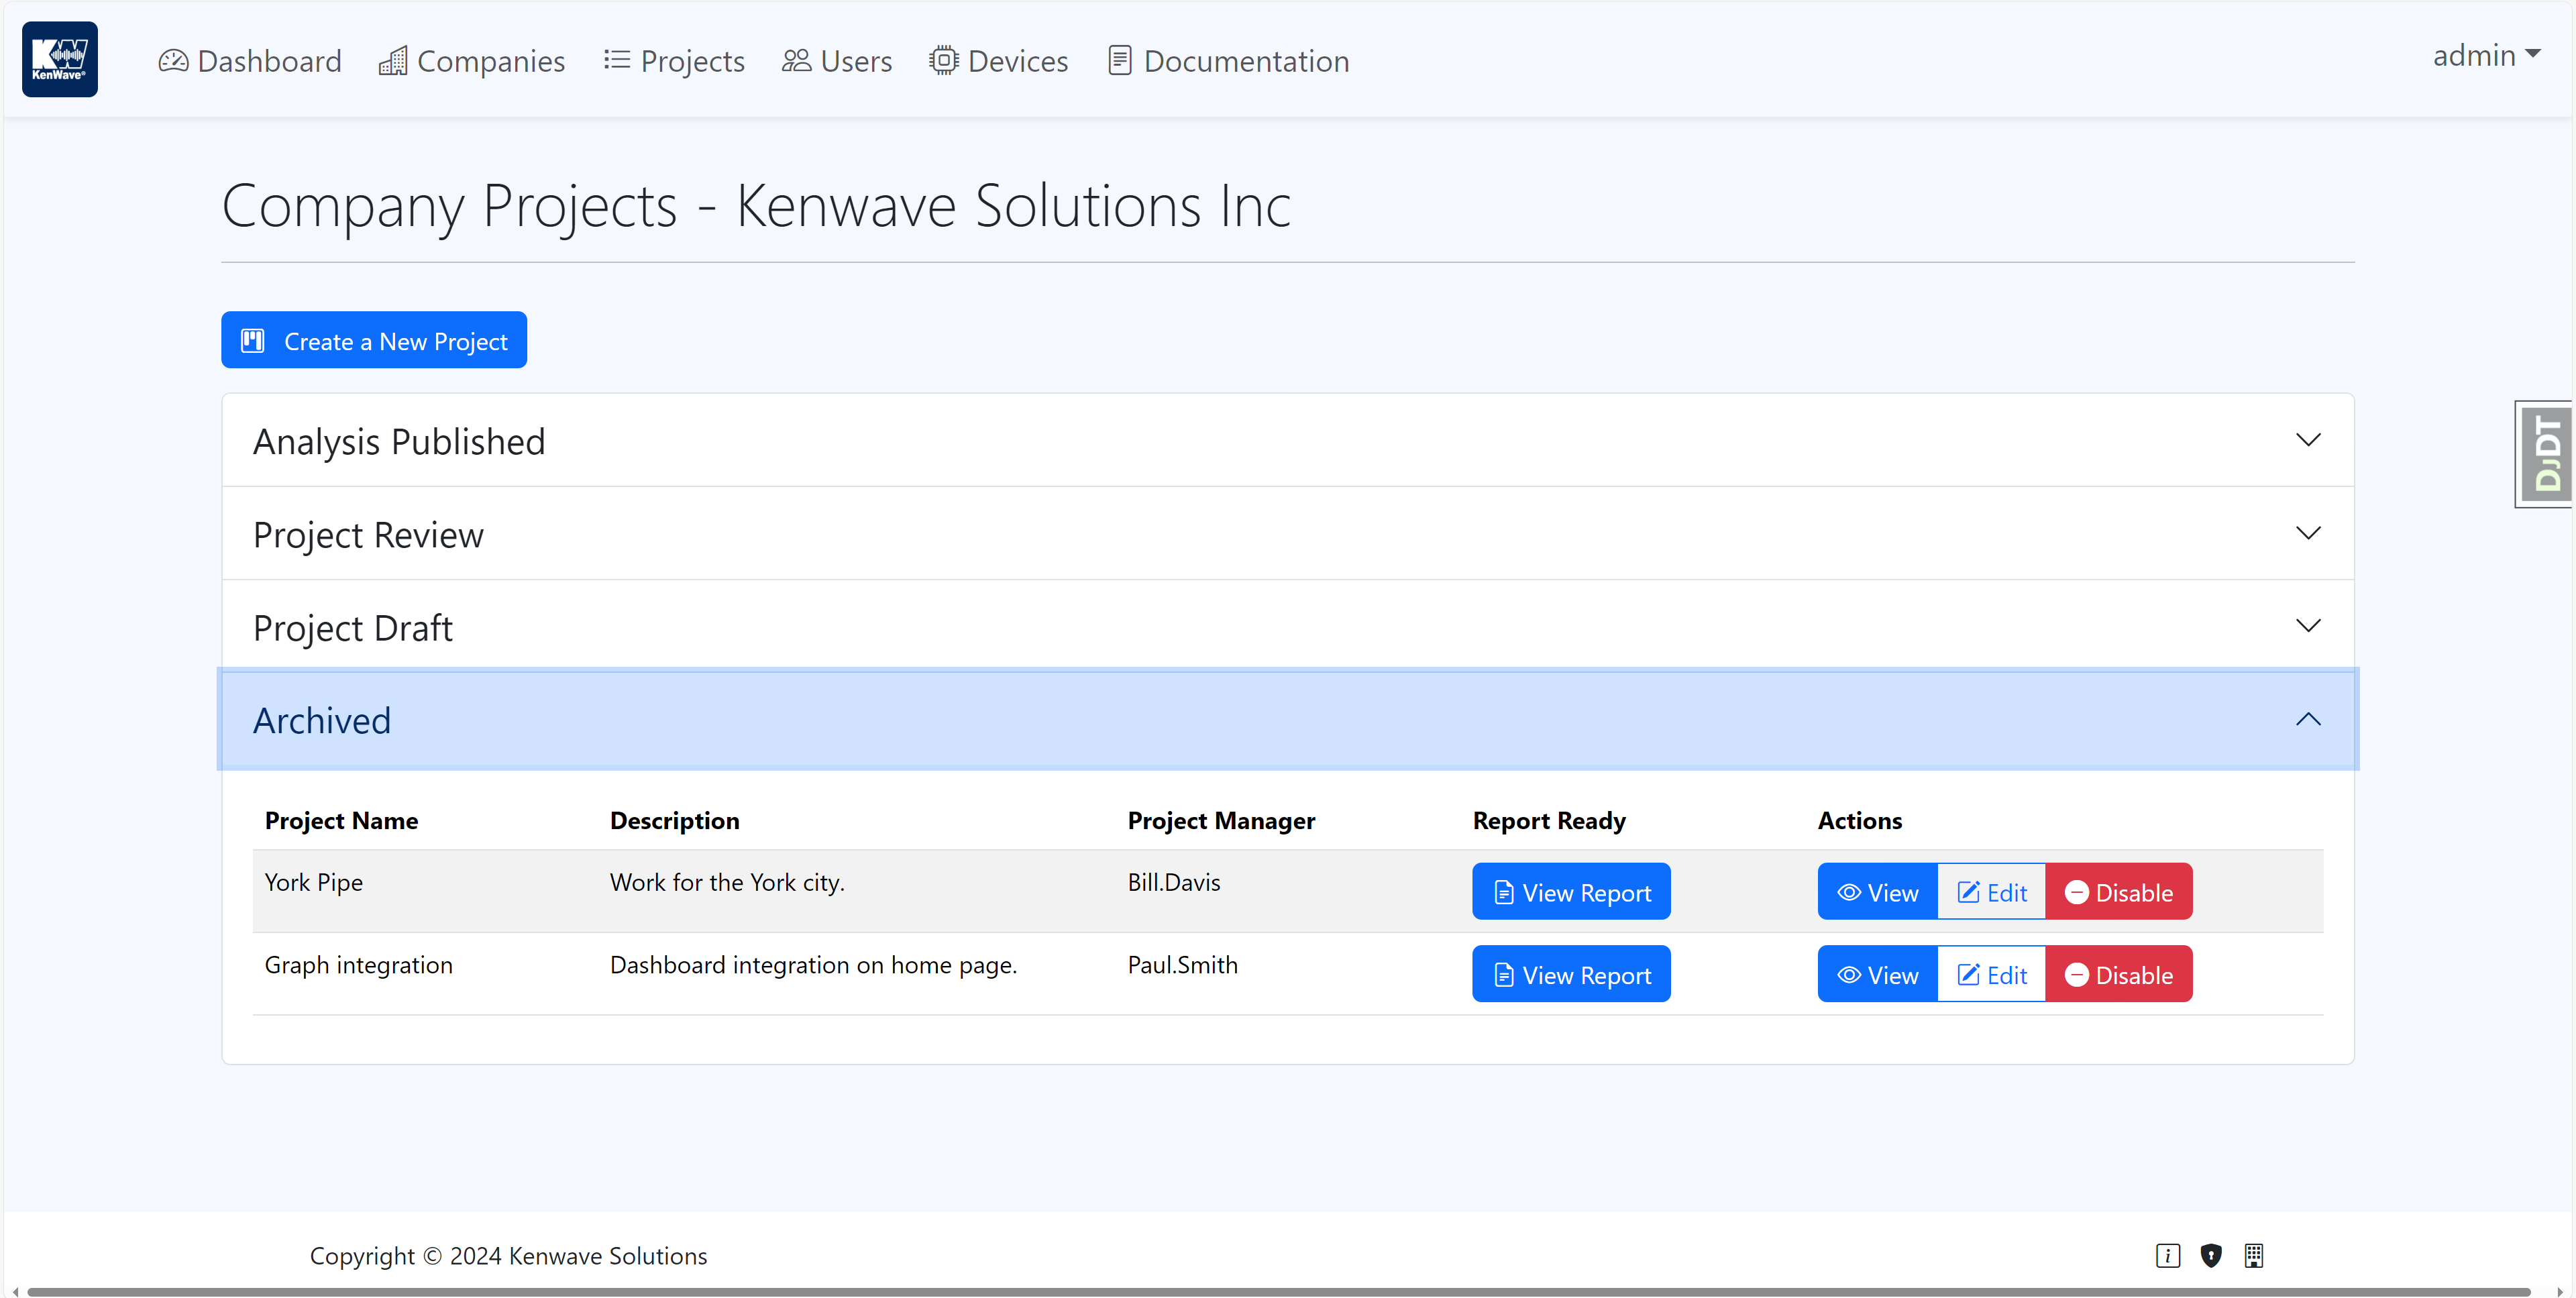
Task: Expand the Project Review section chevron
Action: coord(2307,534)
